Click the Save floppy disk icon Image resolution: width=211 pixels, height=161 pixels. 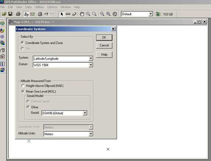click(x=10, y=14)
